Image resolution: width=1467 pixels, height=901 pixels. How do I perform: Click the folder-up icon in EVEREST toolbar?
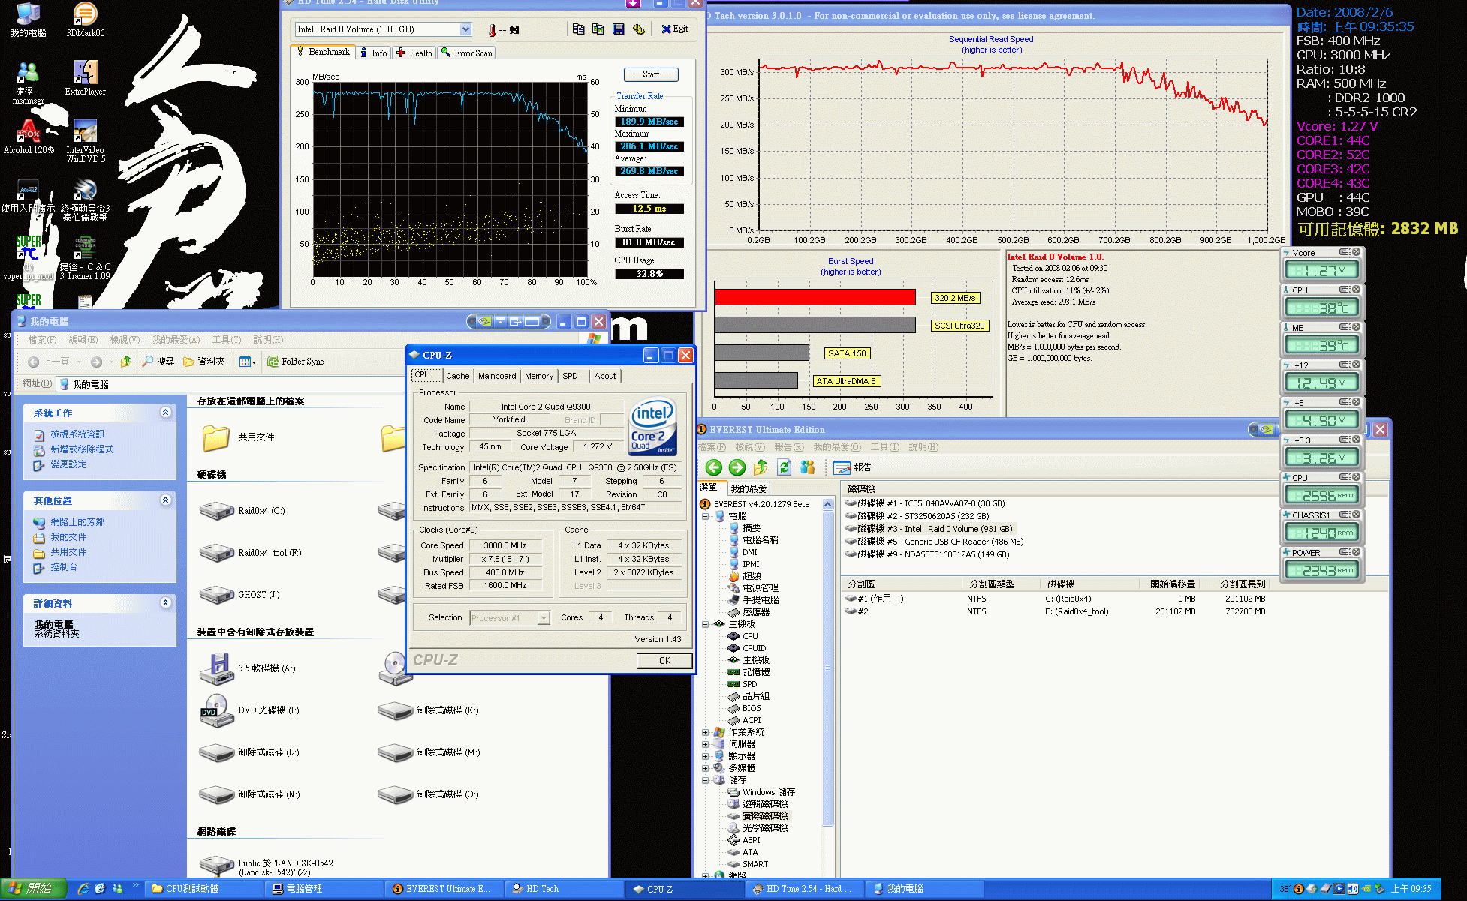761,467
